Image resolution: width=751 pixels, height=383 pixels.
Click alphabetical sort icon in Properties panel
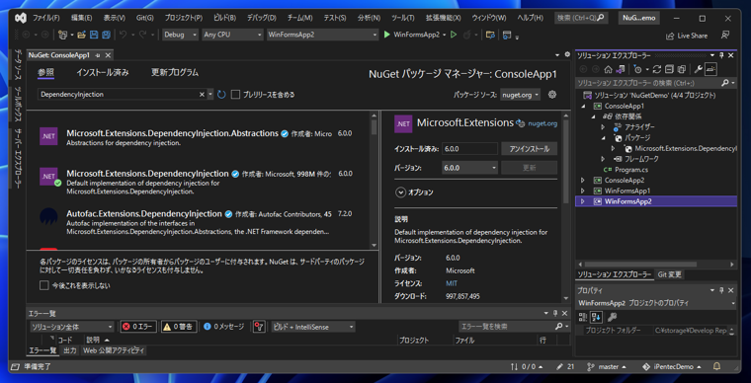(x=596, y=317)
